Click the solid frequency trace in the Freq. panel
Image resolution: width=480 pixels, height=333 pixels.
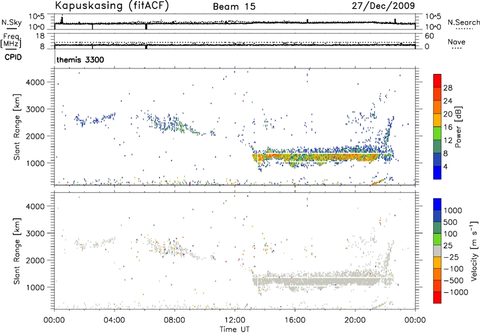click(x=235, y=45)
